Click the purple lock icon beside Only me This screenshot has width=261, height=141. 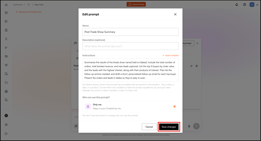(x=88, y=106)
